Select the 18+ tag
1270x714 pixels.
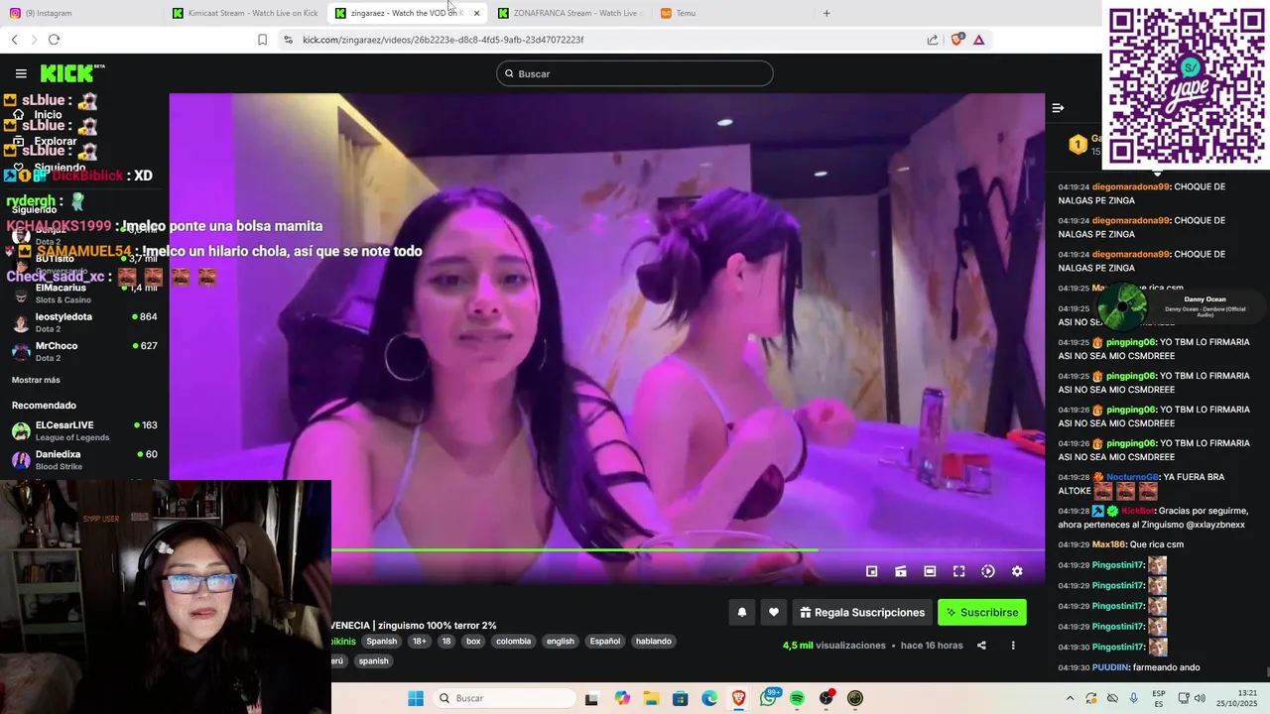coord(420,642)
